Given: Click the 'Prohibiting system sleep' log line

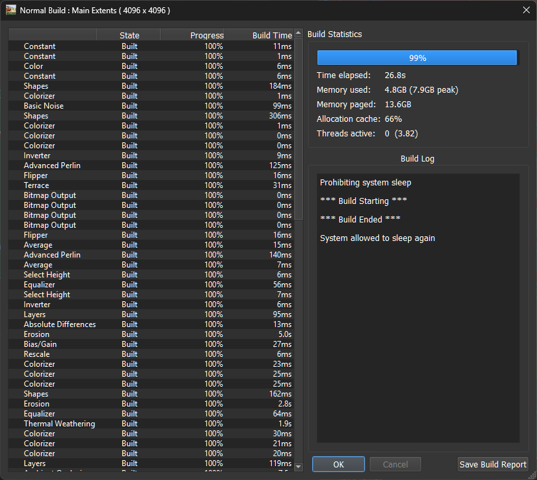Looking at the screenshot, I should point(366,183).
